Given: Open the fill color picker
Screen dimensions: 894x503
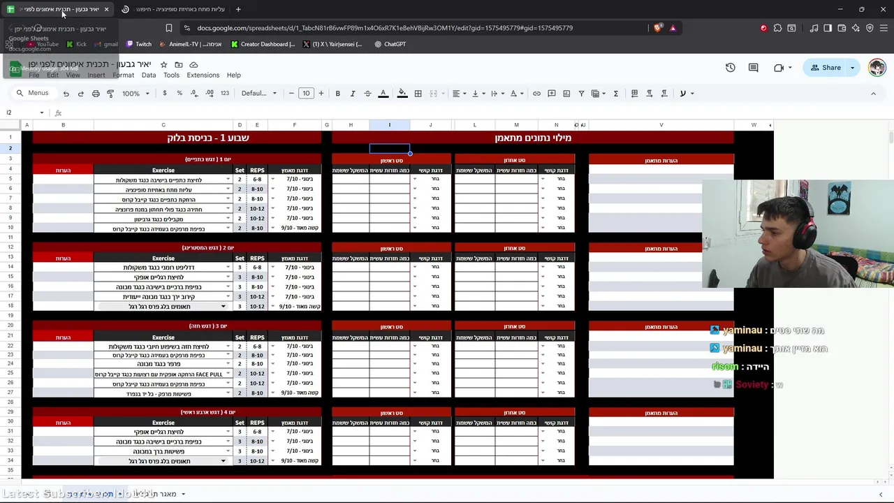Looking at the screenshot, I should point(402,94).
